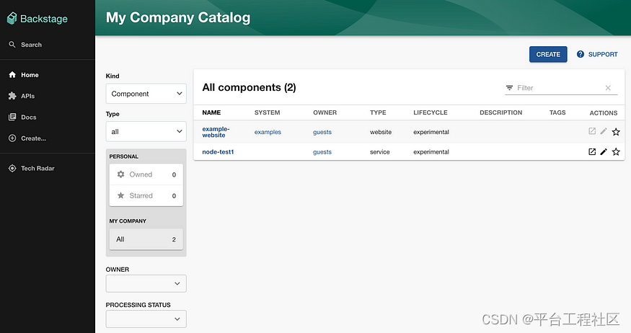Viewport: 631px width, 333px height.
Task: Open the Create... sidebar item
Action: coord(33,138)
